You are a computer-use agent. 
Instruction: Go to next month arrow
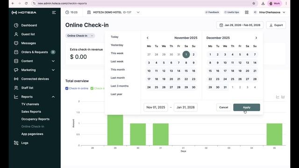click(x=256, y=38)
